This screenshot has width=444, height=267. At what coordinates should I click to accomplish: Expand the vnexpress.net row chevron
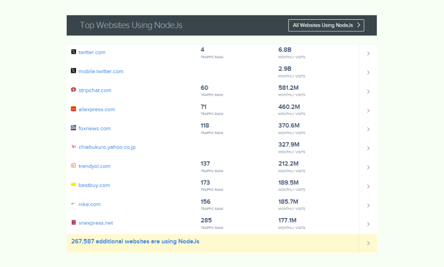pyautogui.click(x=368, y=224)
